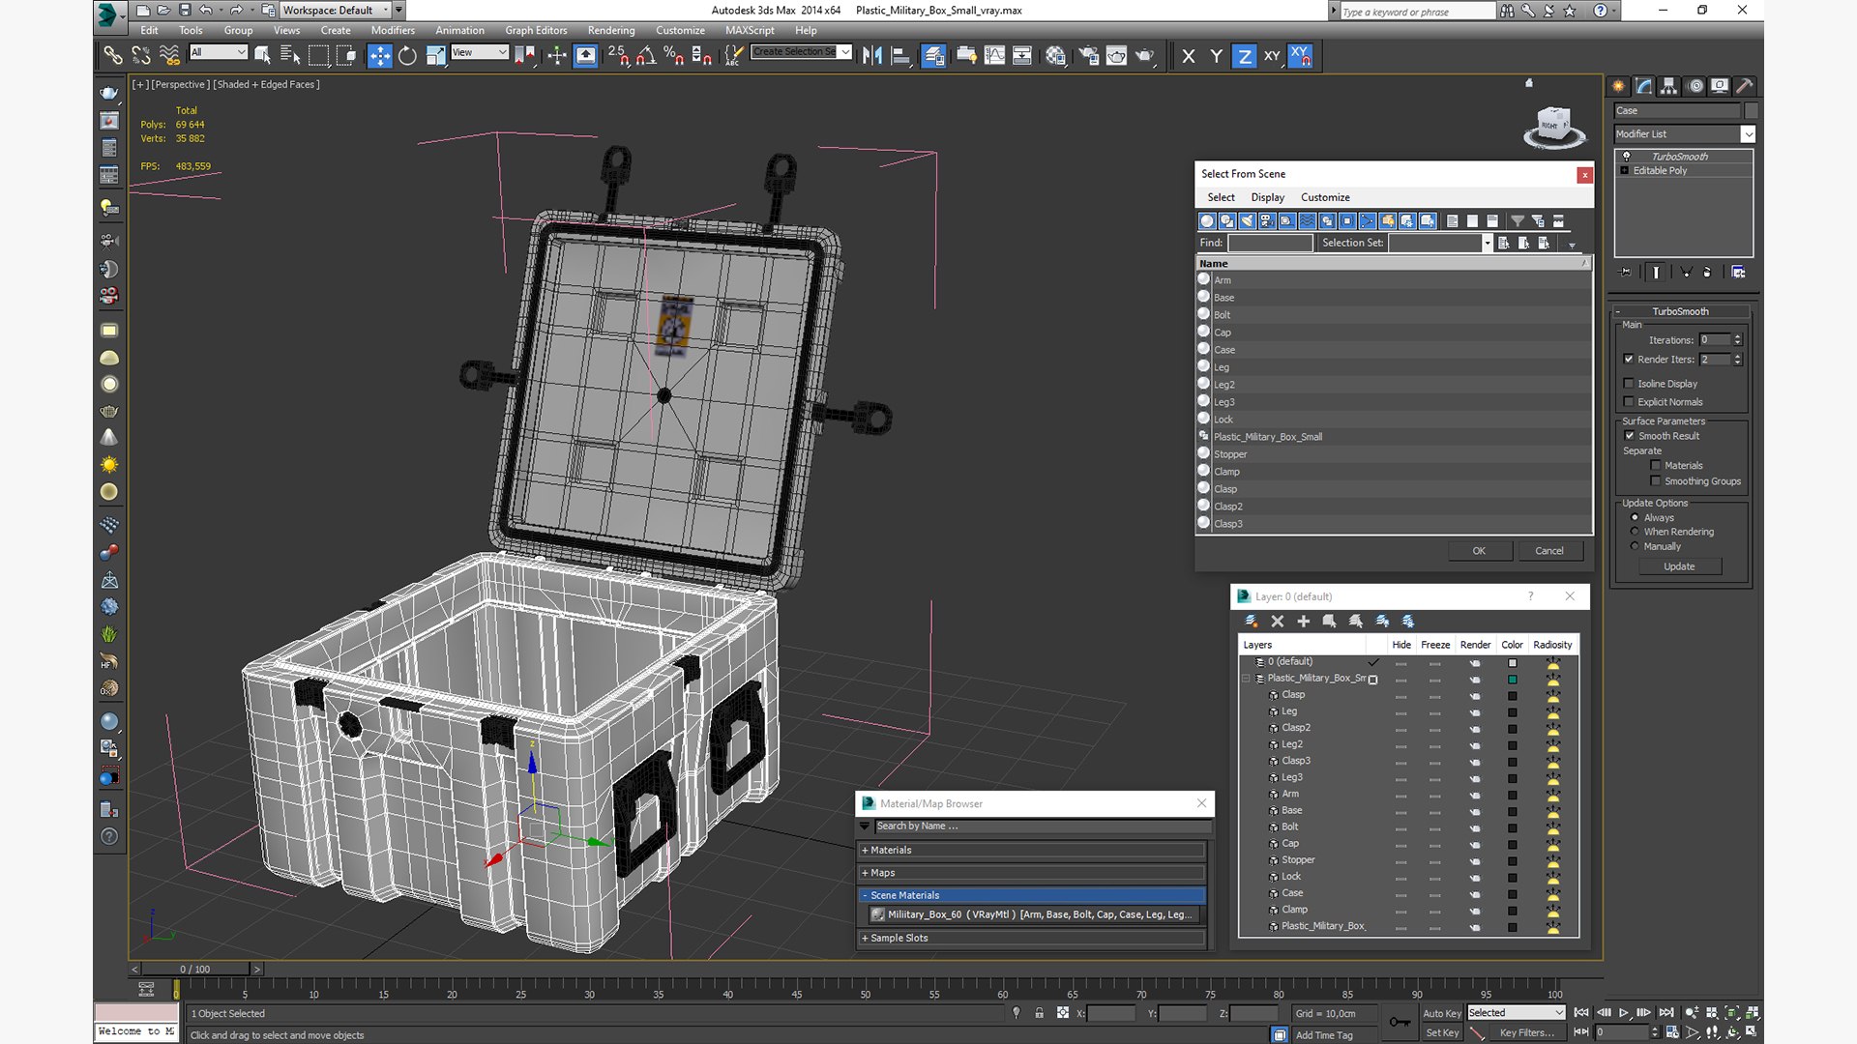Select the Manually update radio button
The image size is (1857, 1044).
point(1635,546)
